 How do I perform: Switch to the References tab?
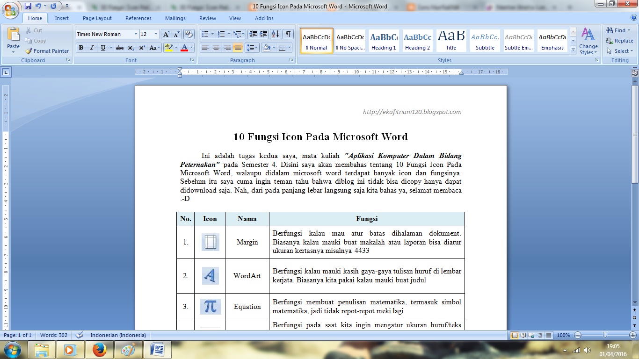coord(138,18)
